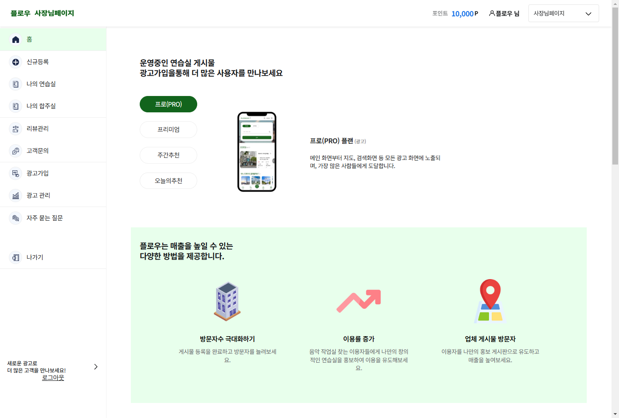Open the 사장님페이지 dropdown

click(563, 13)
